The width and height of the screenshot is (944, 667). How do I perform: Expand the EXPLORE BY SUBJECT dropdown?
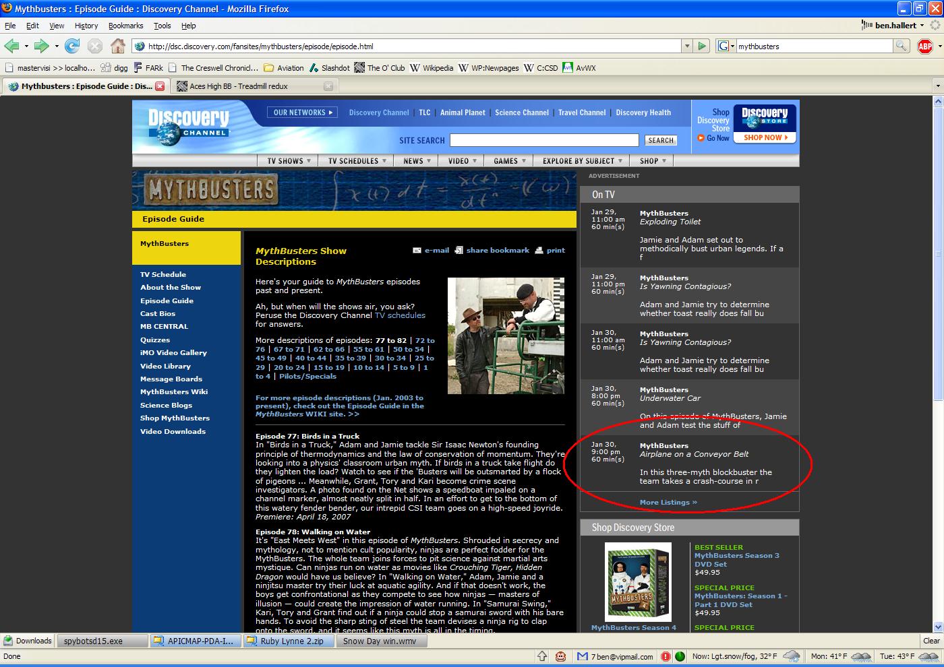point(582,161)
